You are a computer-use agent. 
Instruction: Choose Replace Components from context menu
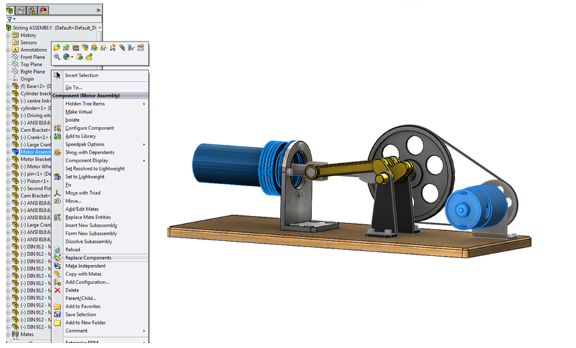pos(88,258)
